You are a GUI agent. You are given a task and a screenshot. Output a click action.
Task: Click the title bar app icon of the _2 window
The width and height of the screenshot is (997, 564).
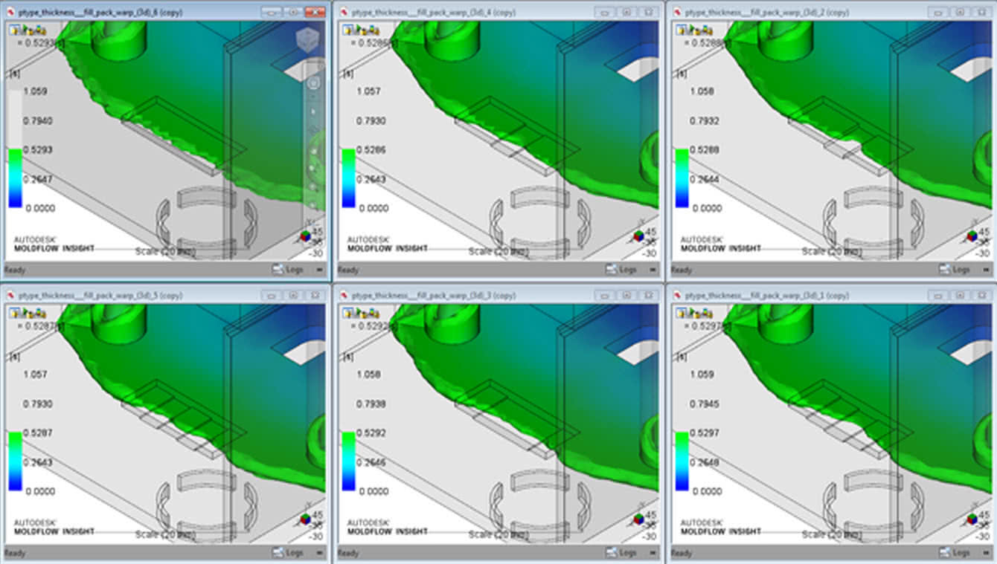pyautogui.click(x=678, y=13)
